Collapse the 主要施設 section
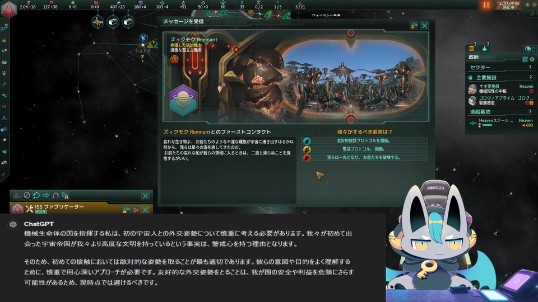538x302 pixels. (499, 78)
